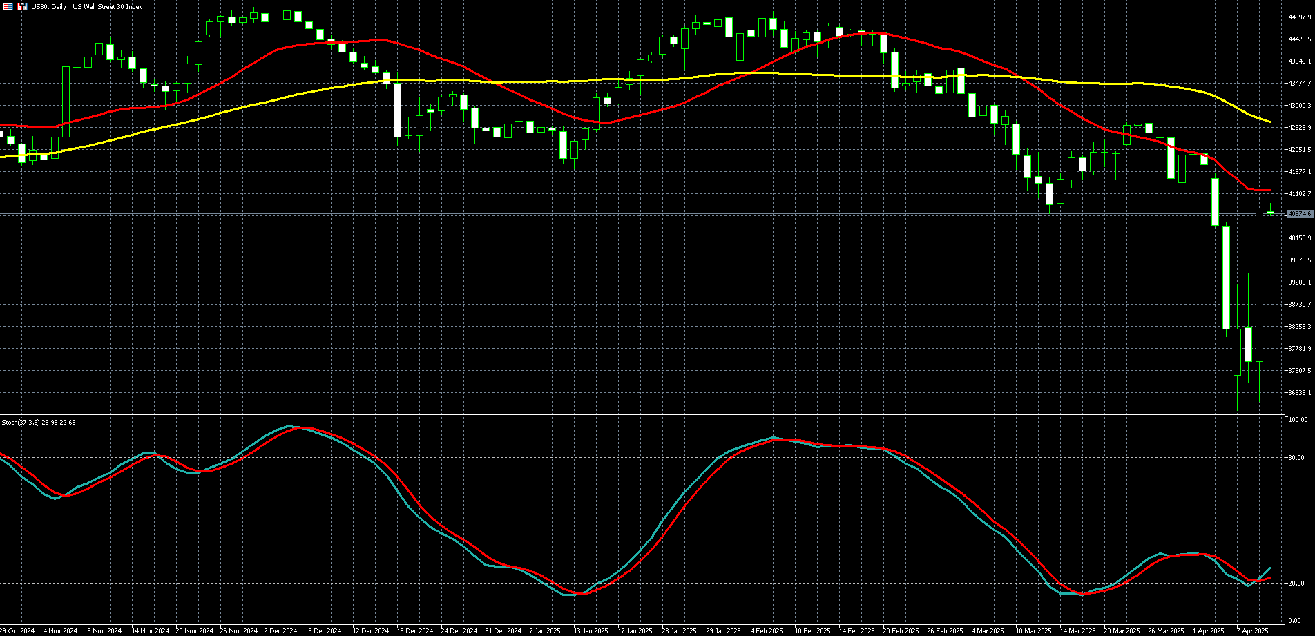
Task: Click the 41102.7 price axis label
Action: tap(1299, 194)
